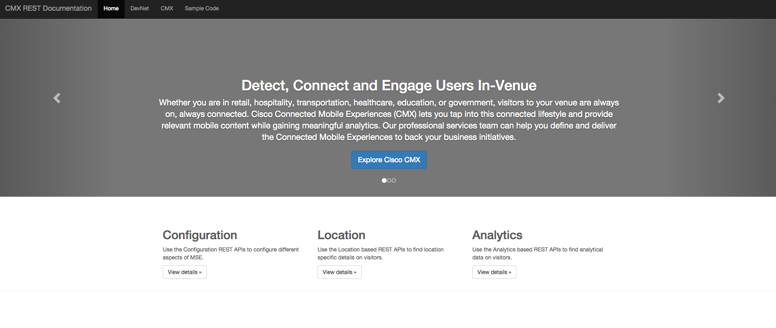The width and height of the screenshot is (776, 328).
Task: Jump to the third carousel indicator dot
Action: (394, 180)
